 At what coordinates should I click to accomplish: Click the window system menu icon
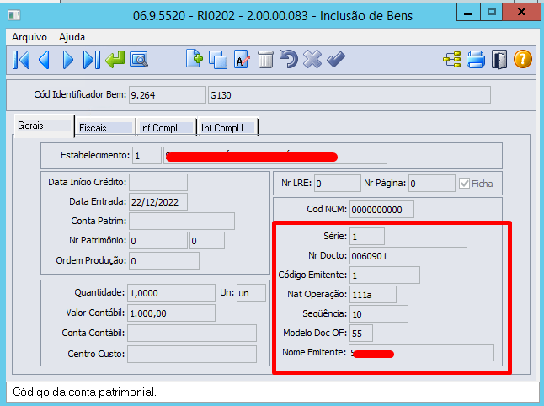click(x=14, y=15)
